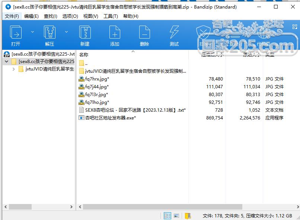300x220 pixels.
Task: Select file fq7j44.jpg
Action: (x=97, y=87)
